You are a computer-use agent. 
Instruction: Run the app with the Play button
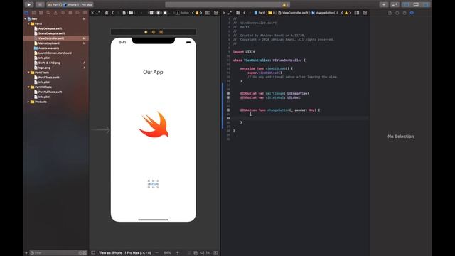(x=28, y=5)
